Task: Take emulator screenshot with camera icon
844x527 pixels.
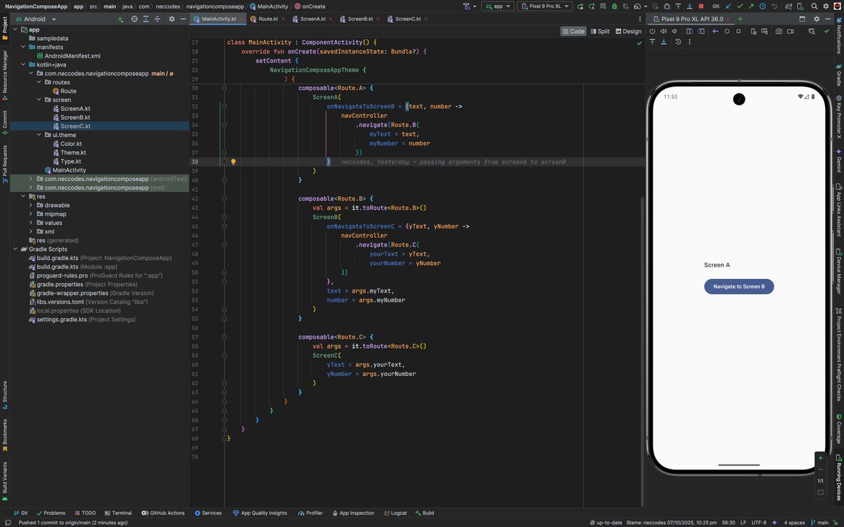Action: pyautogui.click(x=779, y=31)
